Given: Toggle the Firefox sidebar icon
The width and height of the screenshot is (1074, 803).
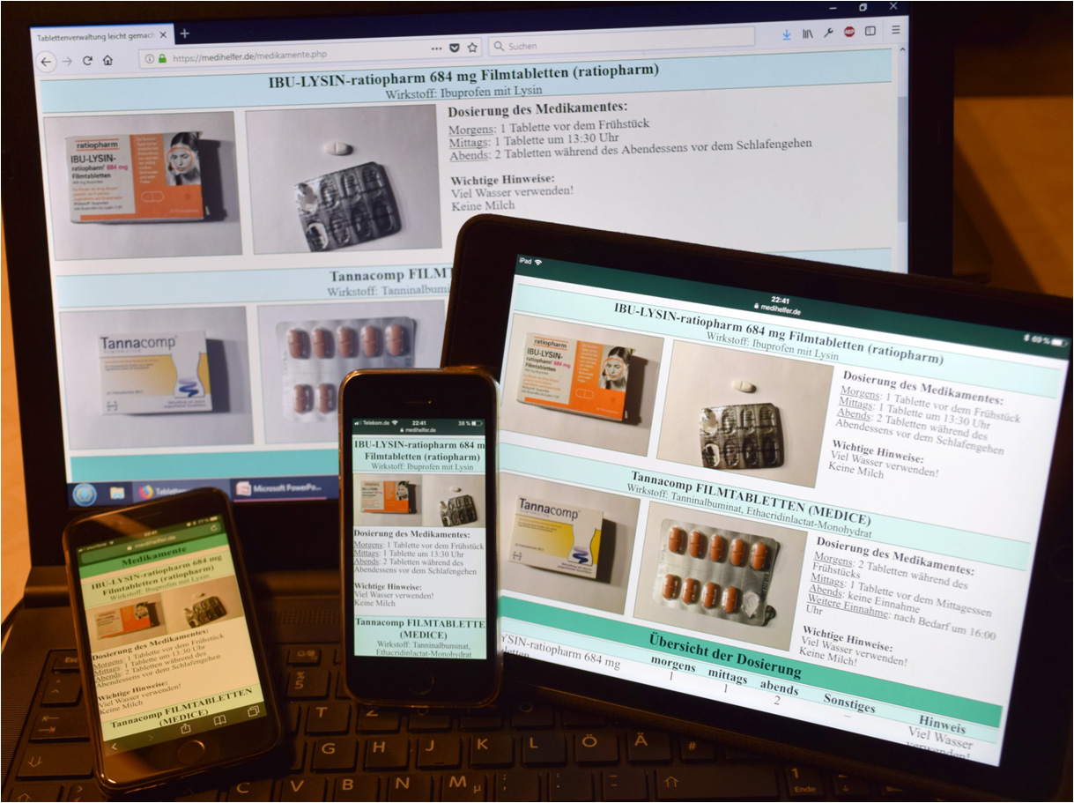Looking at the screenshot, I should click(870, 31).
